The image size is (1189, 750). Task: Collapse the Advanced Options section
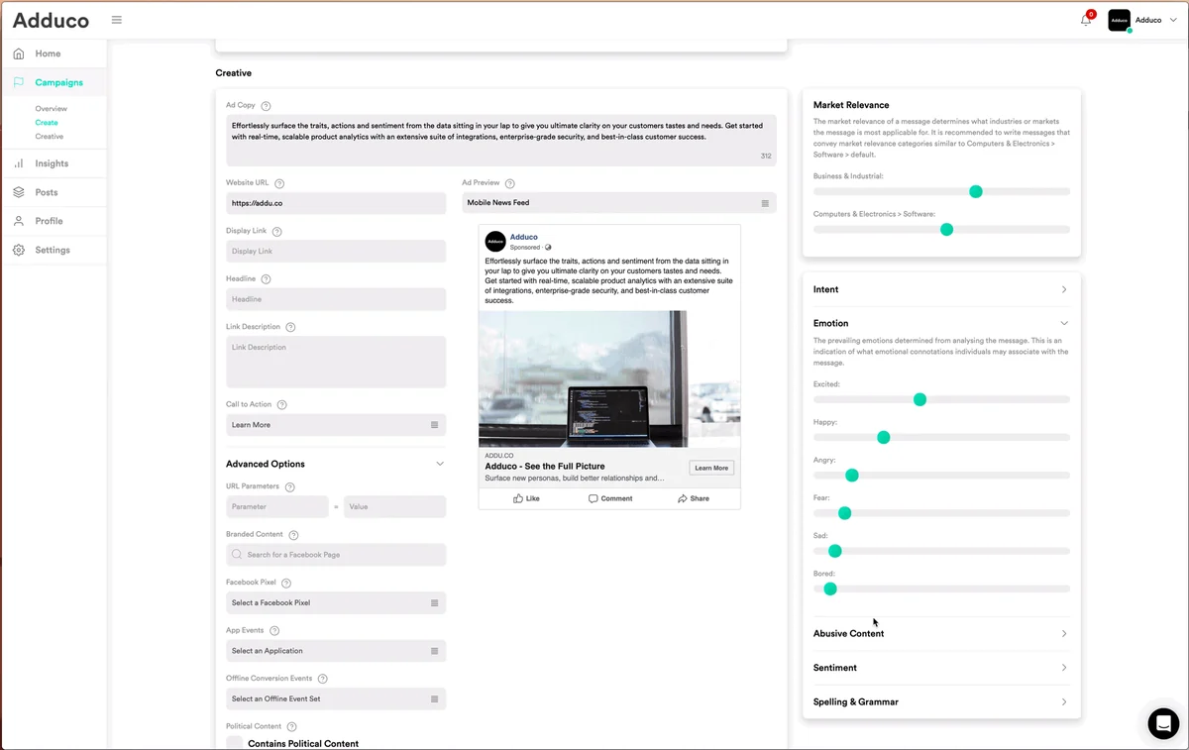pos(440,464)
